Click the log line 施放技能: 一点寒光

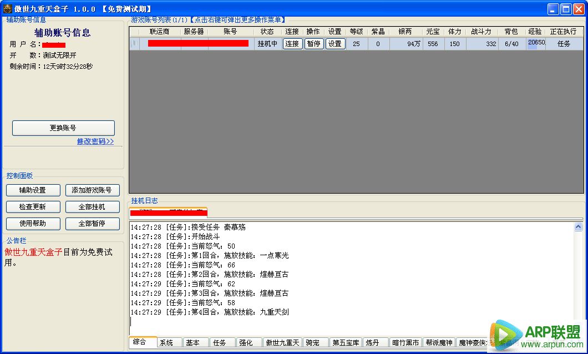click(210, 256)
